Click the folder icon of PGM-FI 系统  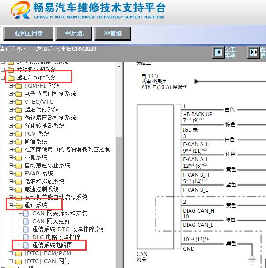(x=19, y=86)
